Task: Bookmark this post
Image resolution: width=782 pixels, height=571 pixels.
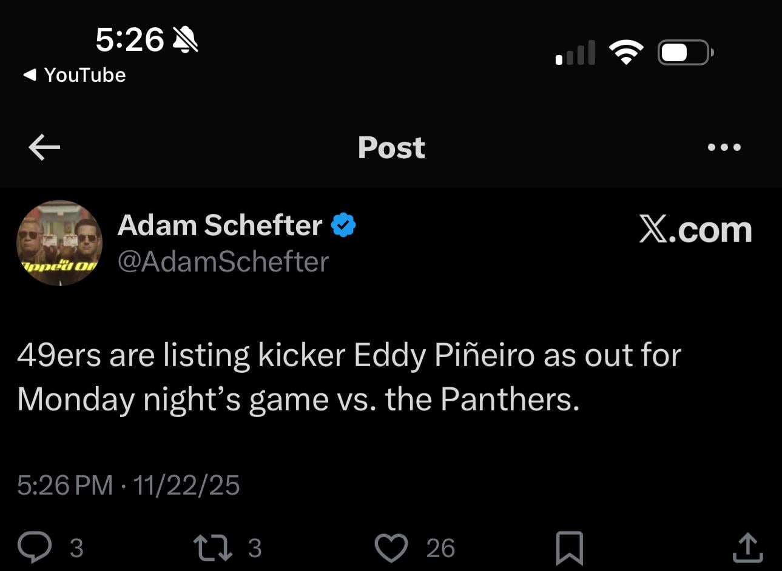Action: [568, 547]
